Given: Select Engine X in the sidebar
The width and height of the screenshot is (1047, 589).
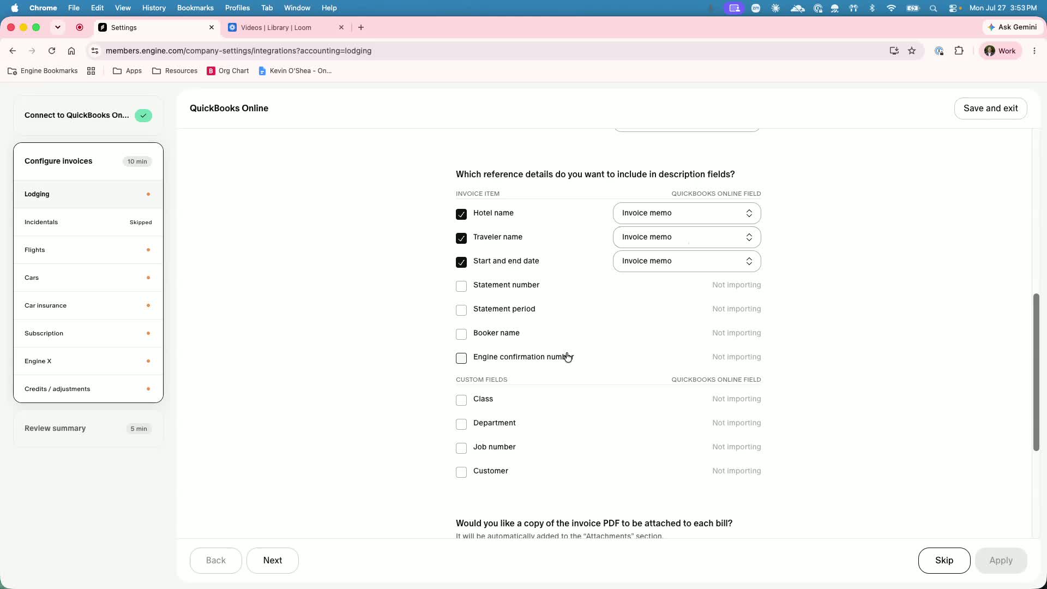Looking at the screenshot, I should click(x=88, y=361).
